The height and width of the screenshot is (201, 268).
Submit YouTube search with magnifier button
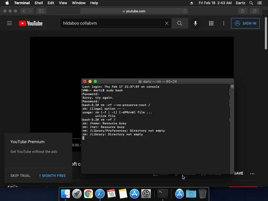tap(180, 23)
